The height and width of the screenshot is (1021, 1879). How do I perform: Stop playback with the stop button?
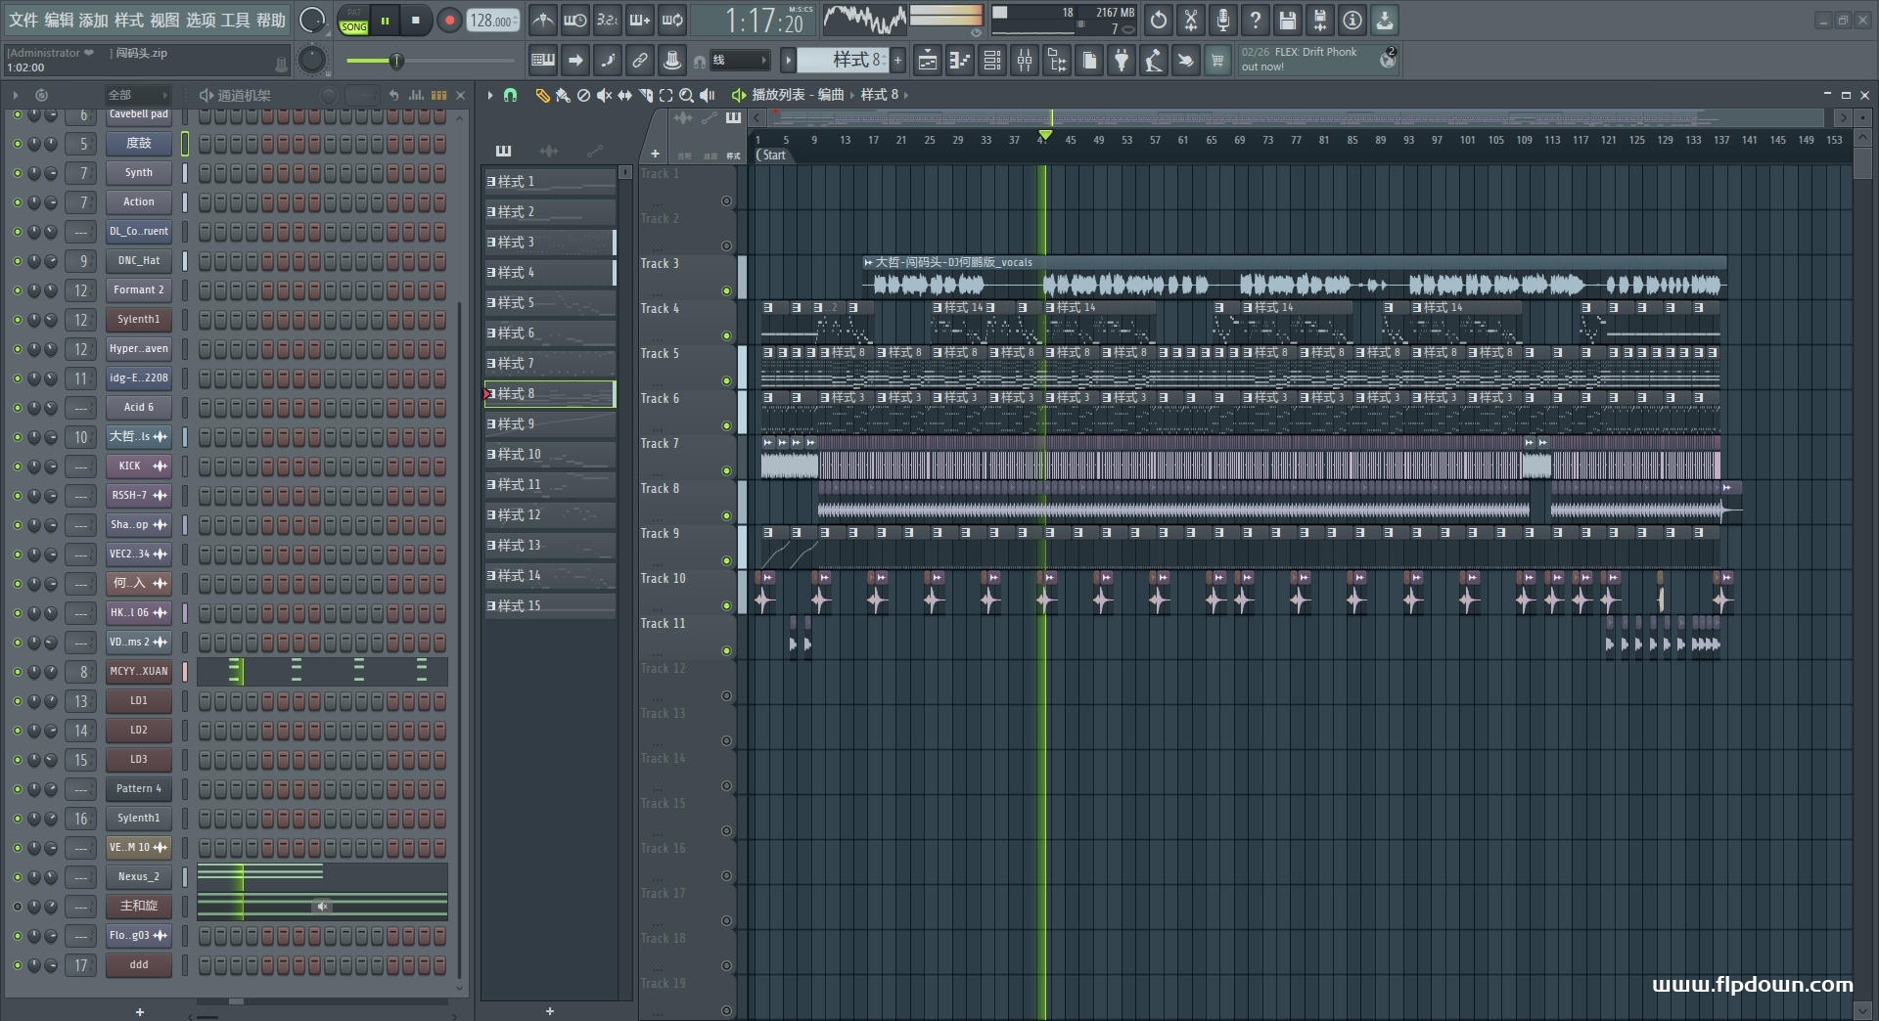click(416, 21)
